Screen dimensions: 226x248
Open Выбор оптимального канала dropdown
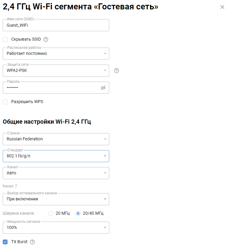point(56,199)
